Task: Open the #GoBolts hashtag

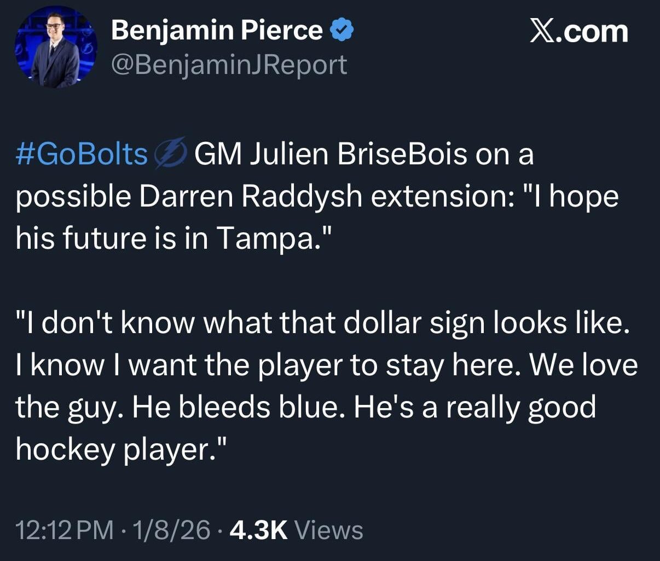Action: pyautogui.click(x=82, y=154)
